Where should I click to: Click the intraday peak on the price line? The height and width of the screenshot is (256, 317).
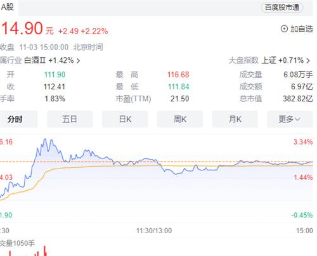click(x=45, y=139)
